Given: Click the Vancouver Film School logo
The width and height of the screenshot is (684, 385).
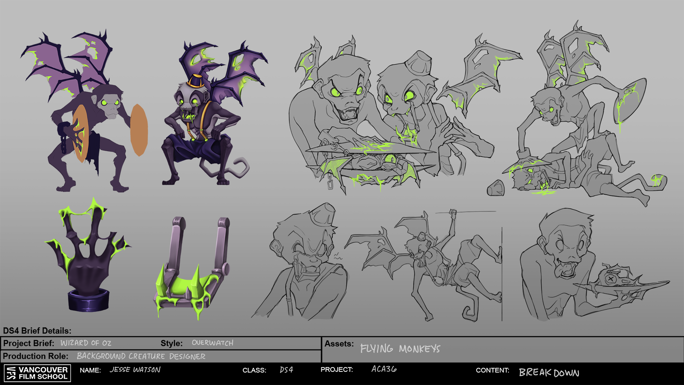Looking at the screenshot, I should point(37,373).
